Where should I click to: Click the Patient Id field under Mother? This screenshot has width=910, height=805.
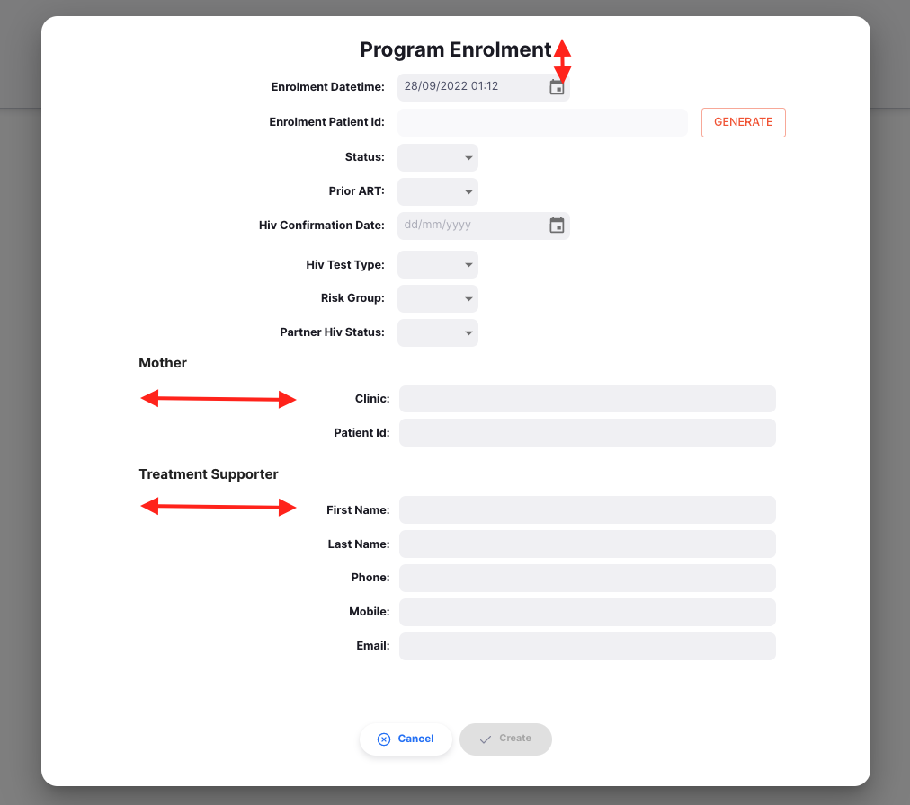click(x=586, y=432)
